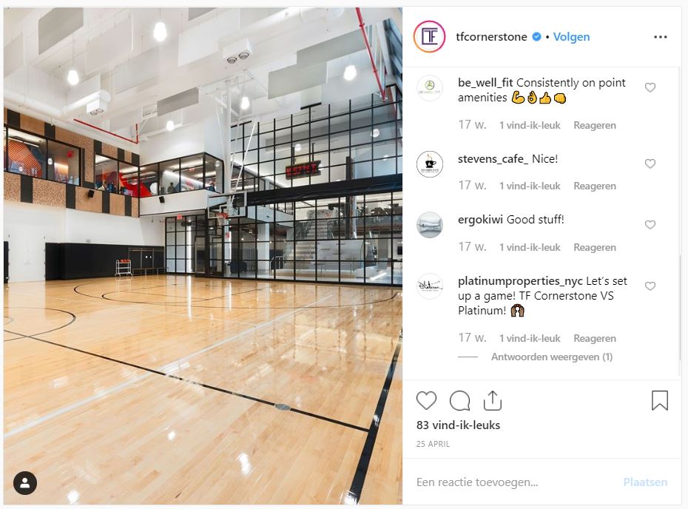
Task: Submit comment with Plaatsen
Action: click(x=645, y=482)
